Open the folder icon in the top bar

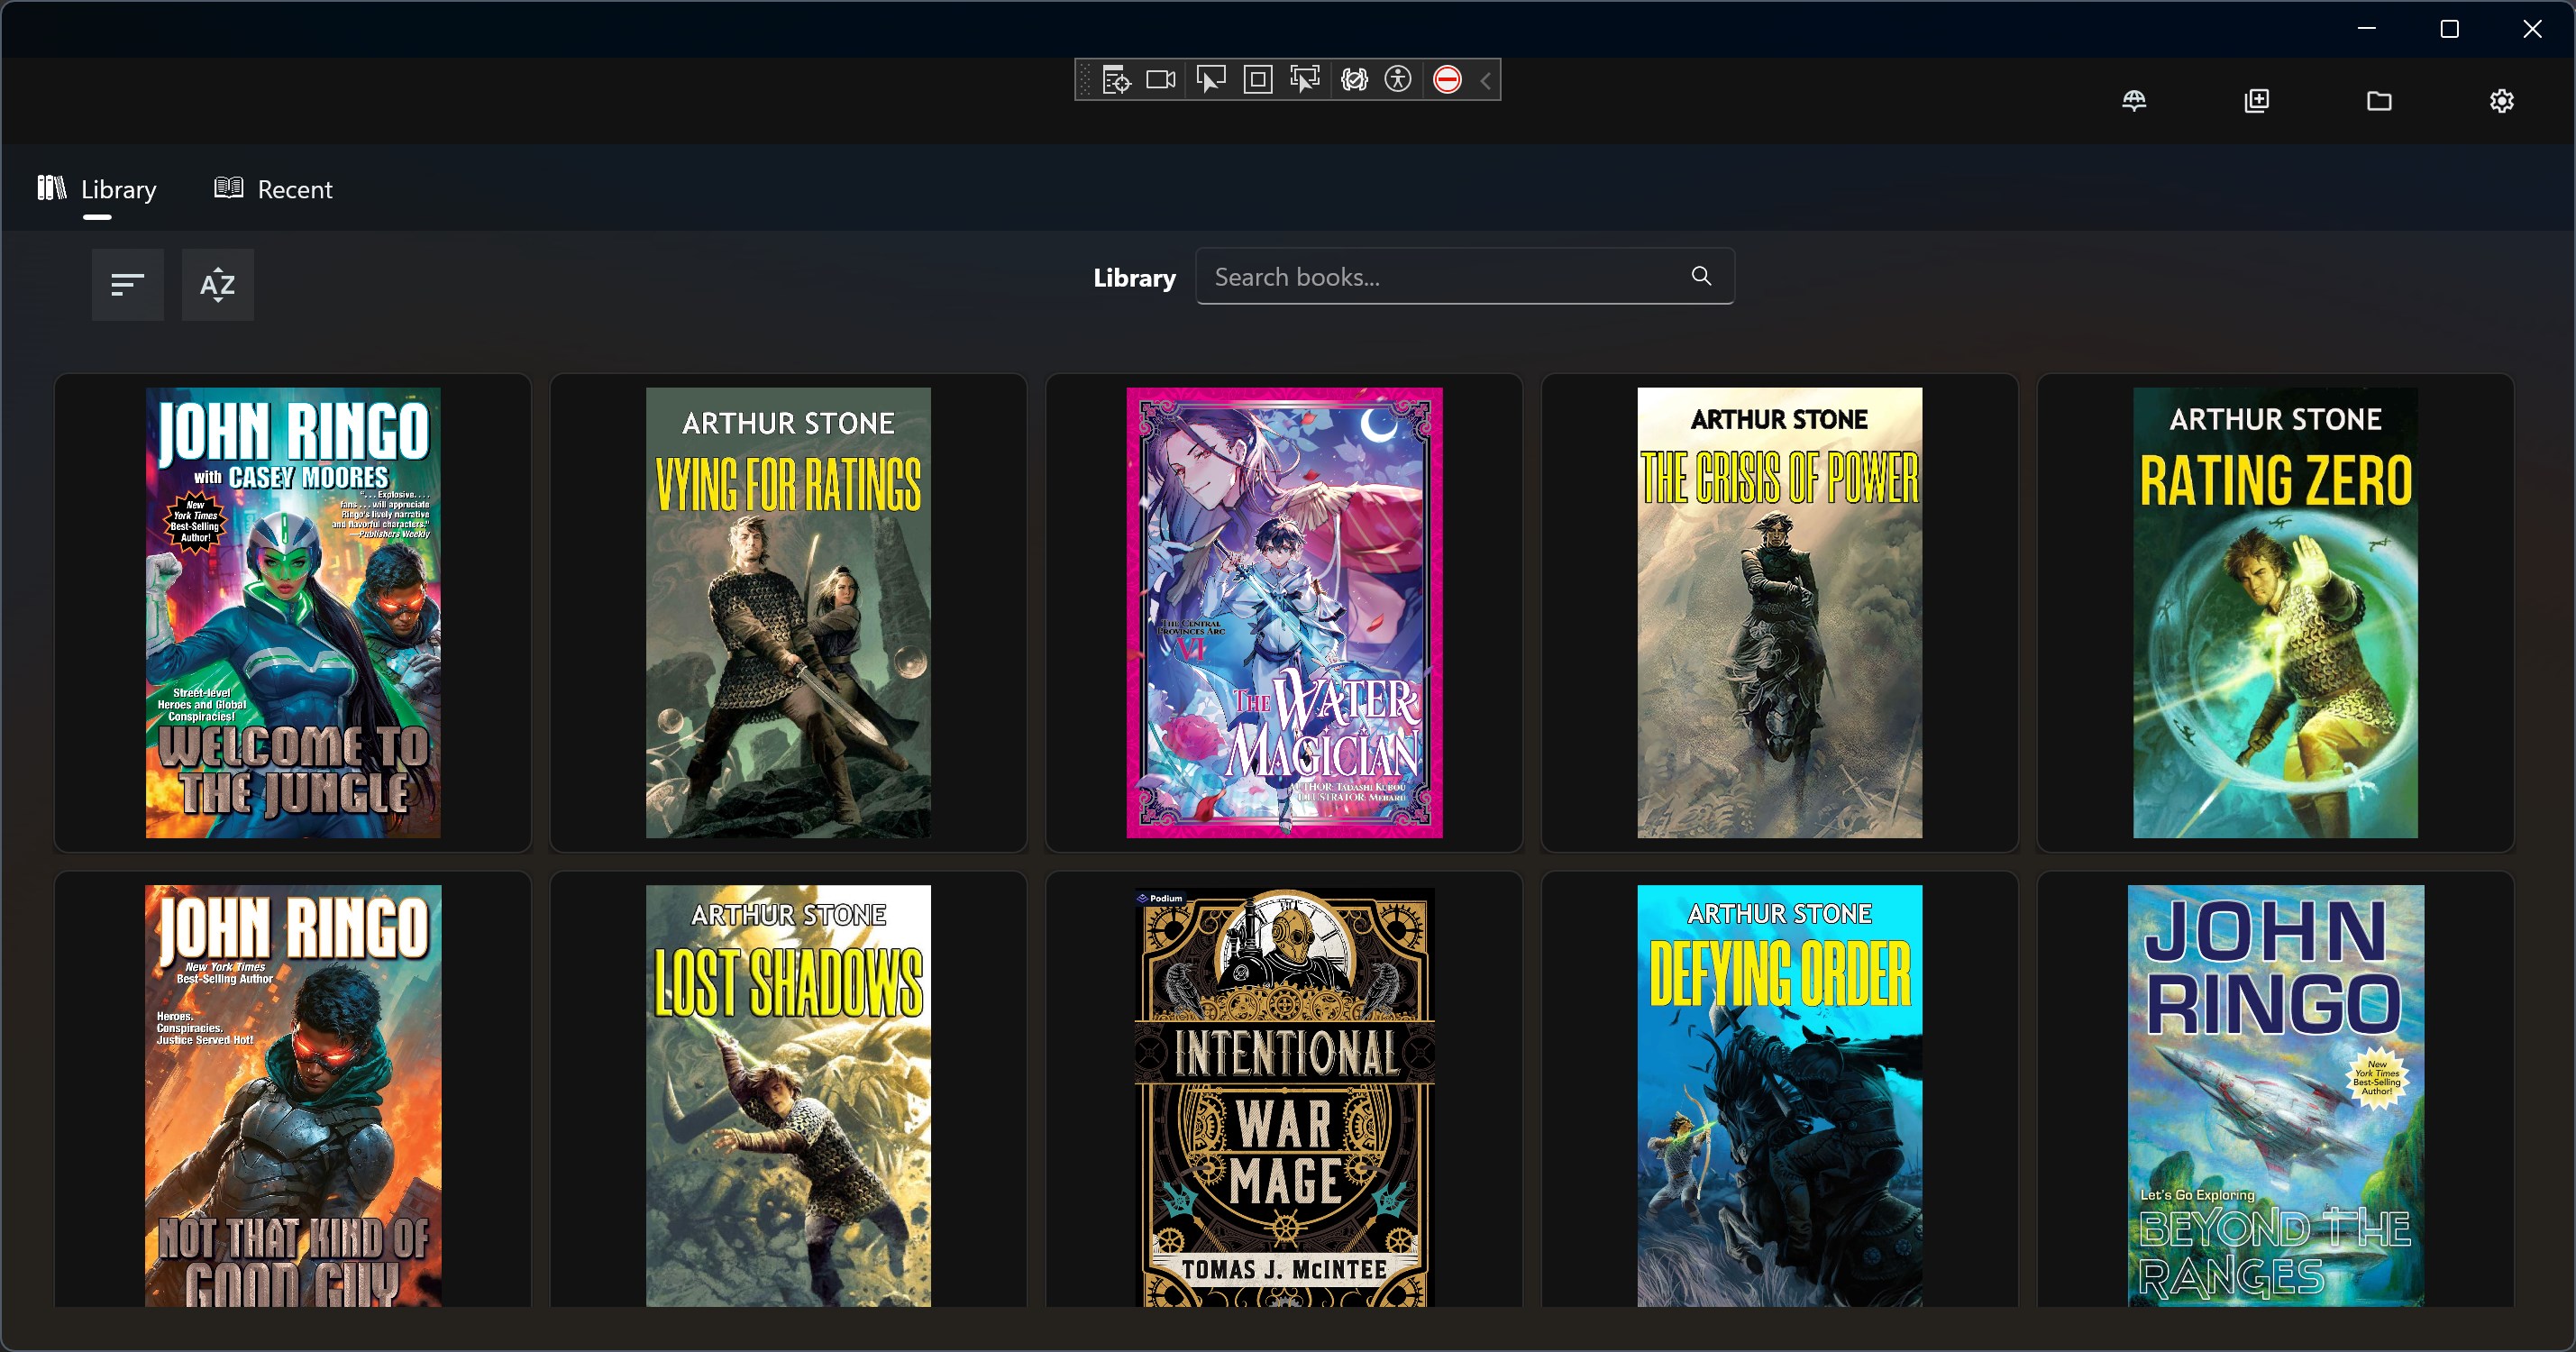click(x=2379, y=101)
